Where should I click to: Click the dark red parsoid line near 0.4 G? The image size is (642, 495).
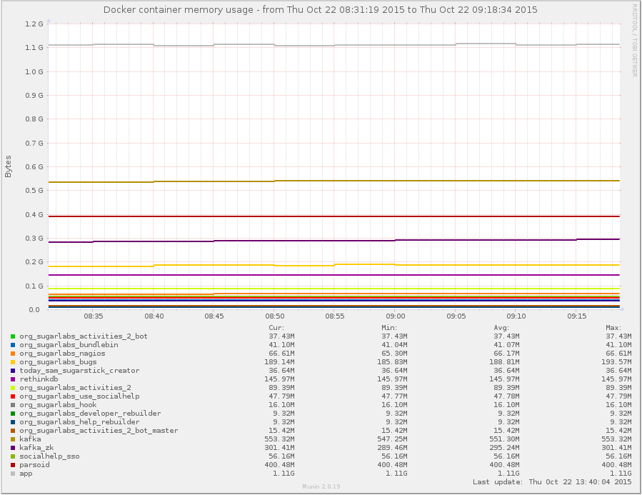[334, 216]
